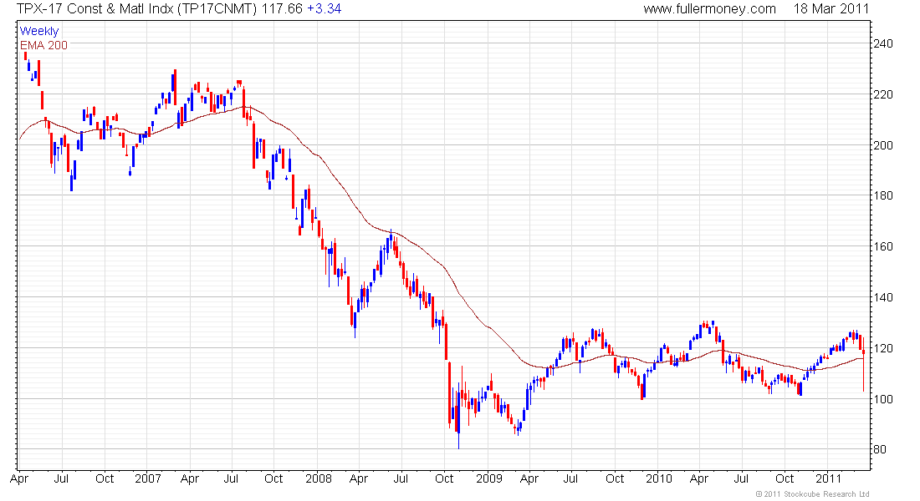Click the 2011 year label on time axis
This screenshot has height=501, width=920.
point(829,478)
